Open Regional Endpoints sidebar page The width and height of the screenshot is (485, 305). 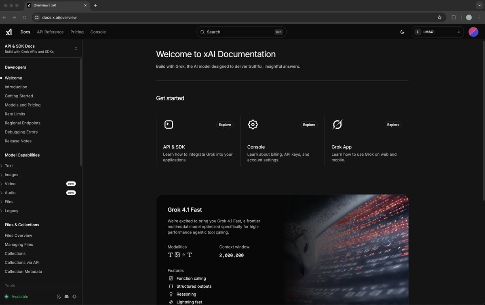pyautogui.click(x=23, y=123)
